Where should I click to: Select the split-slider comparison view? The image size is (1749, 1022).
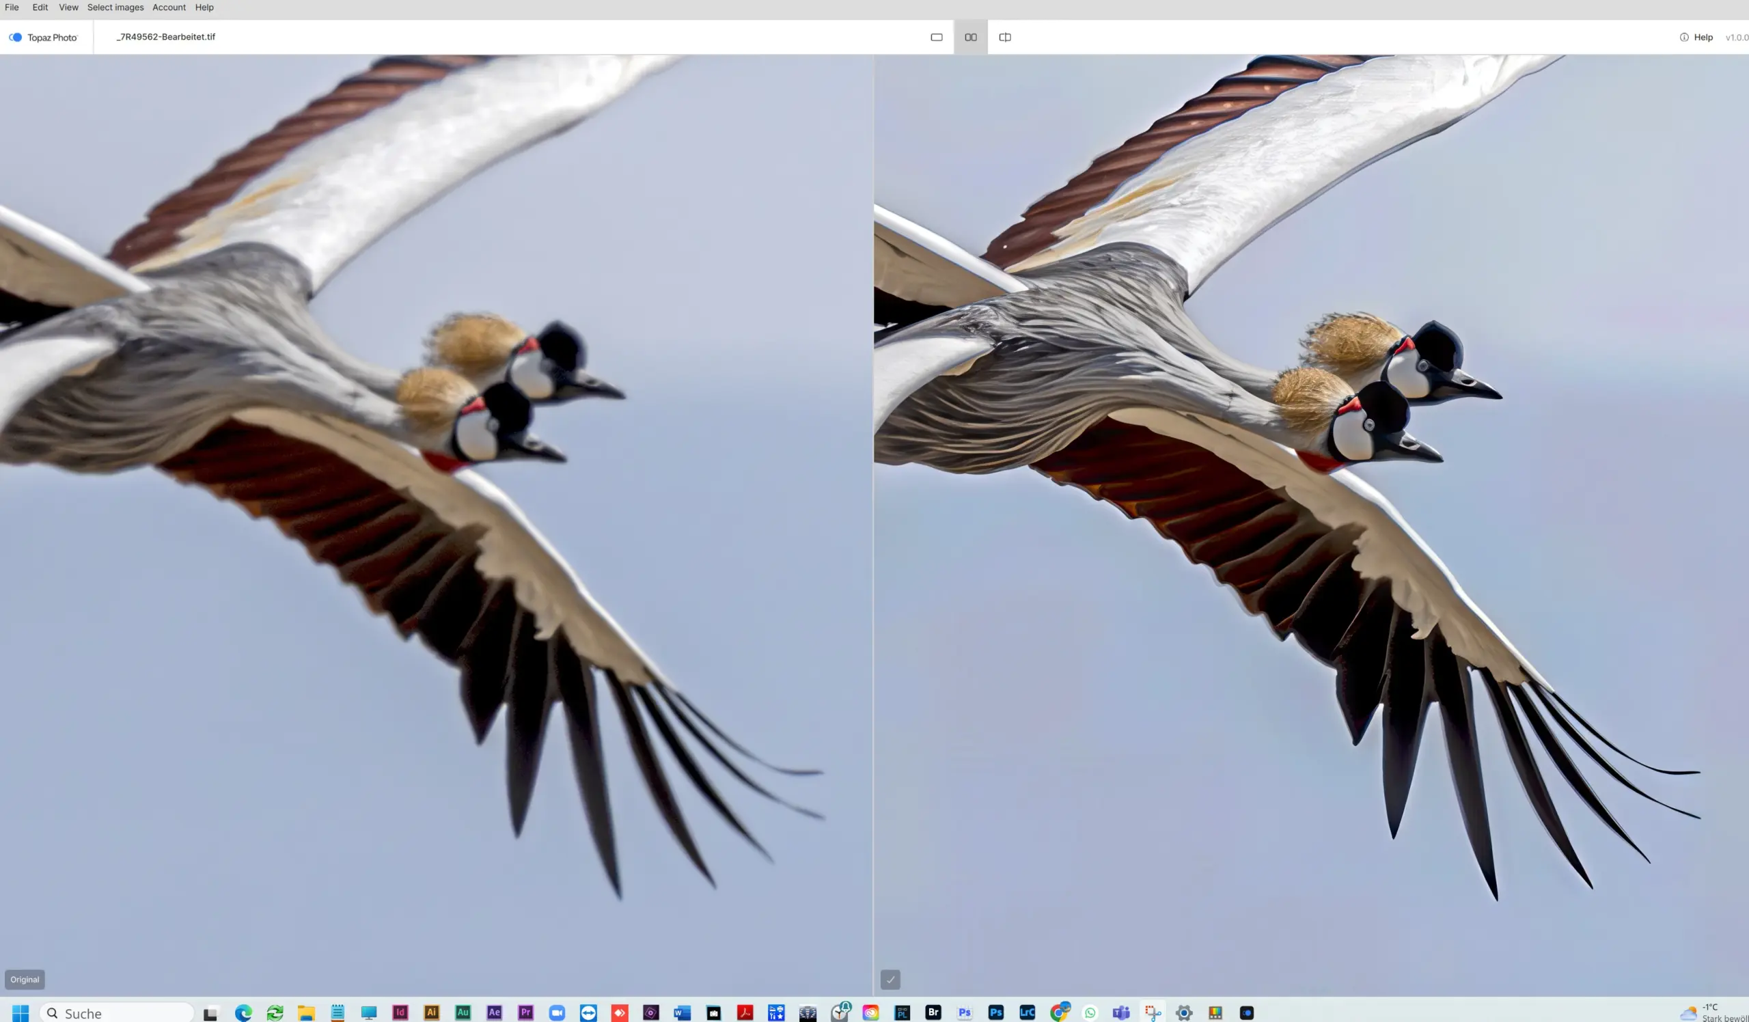tap(1004, 37)
